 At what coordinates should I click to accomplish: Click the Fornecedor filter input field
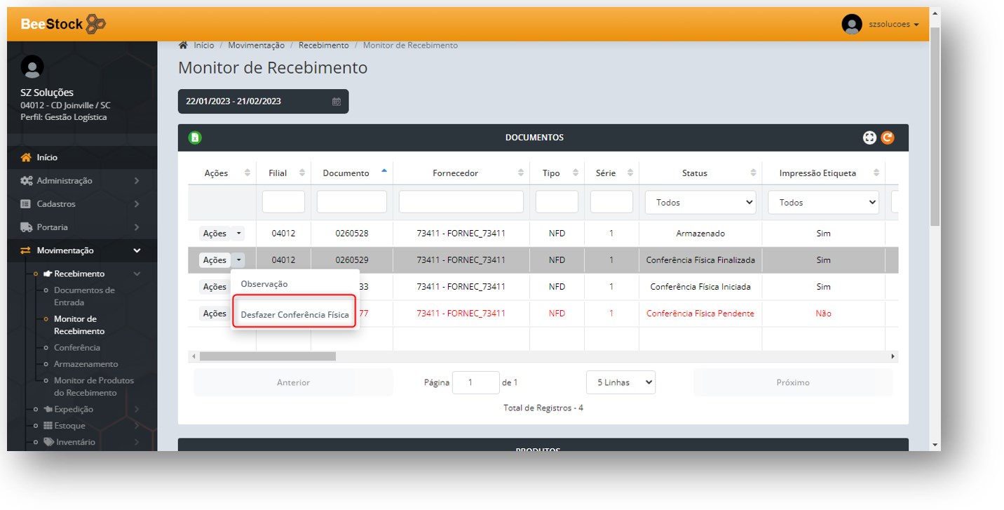click(461, 202)
